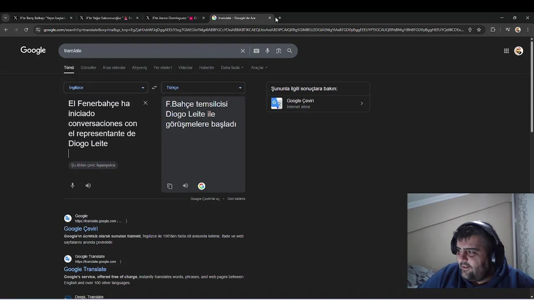Click the location permission icon in address bar
534x300 pixels.
coord(470,30)
